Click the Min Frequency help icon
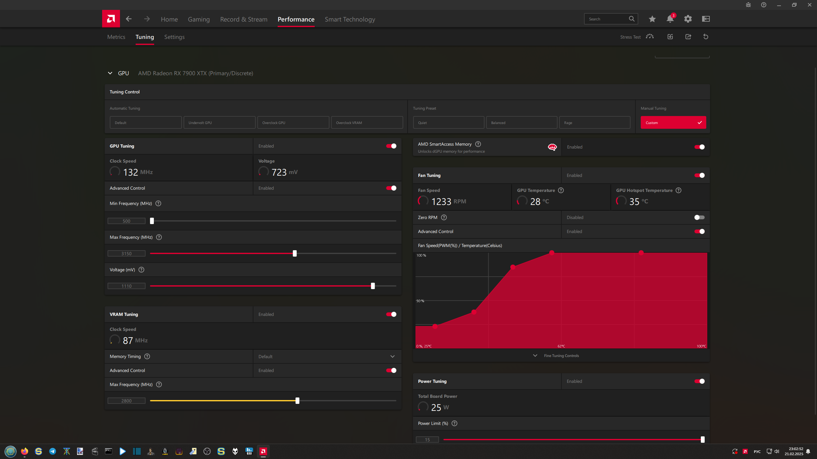The image size is (817, 459). point(158,203)
